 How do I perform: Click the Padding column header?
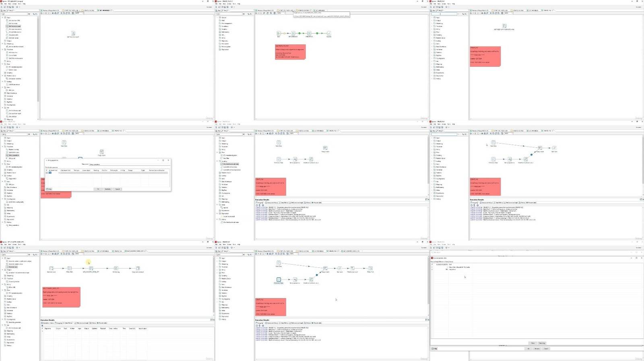tap(96, 170)
